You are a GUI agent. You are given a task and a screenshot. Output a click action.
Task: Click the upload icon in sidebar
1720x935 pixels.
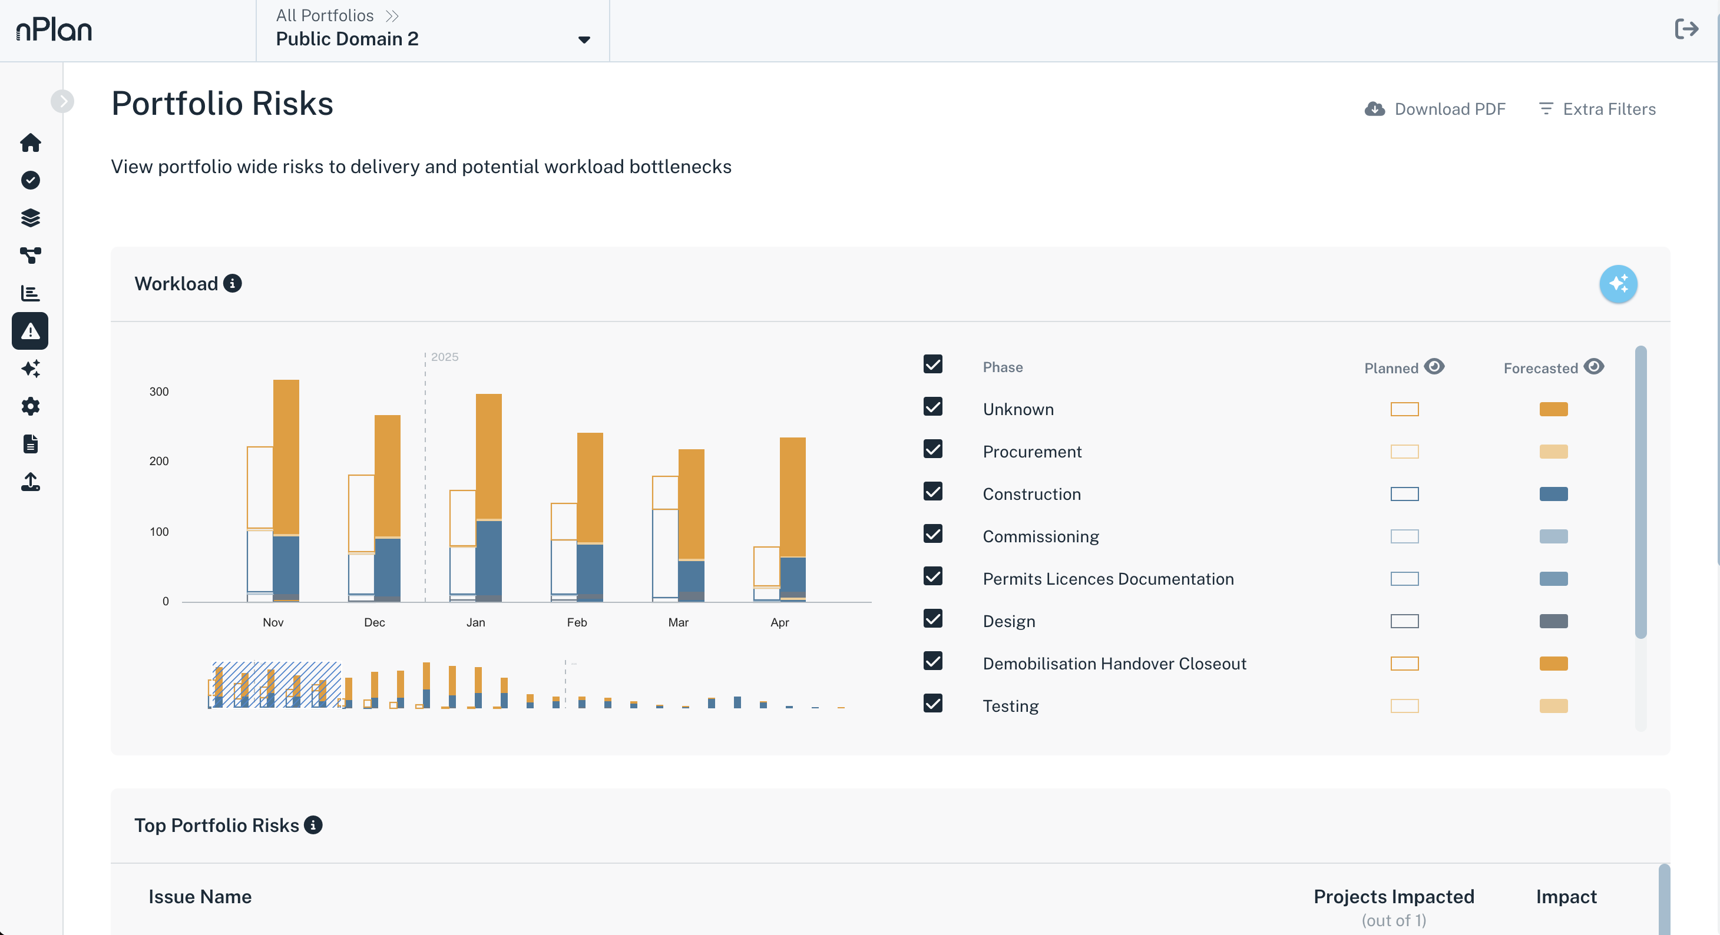[x=30, y=482]
